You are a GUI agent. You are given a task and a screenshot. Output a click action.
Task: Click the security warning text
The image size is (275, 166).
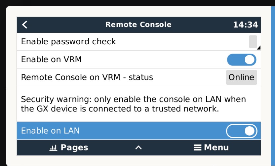(134, 104)
